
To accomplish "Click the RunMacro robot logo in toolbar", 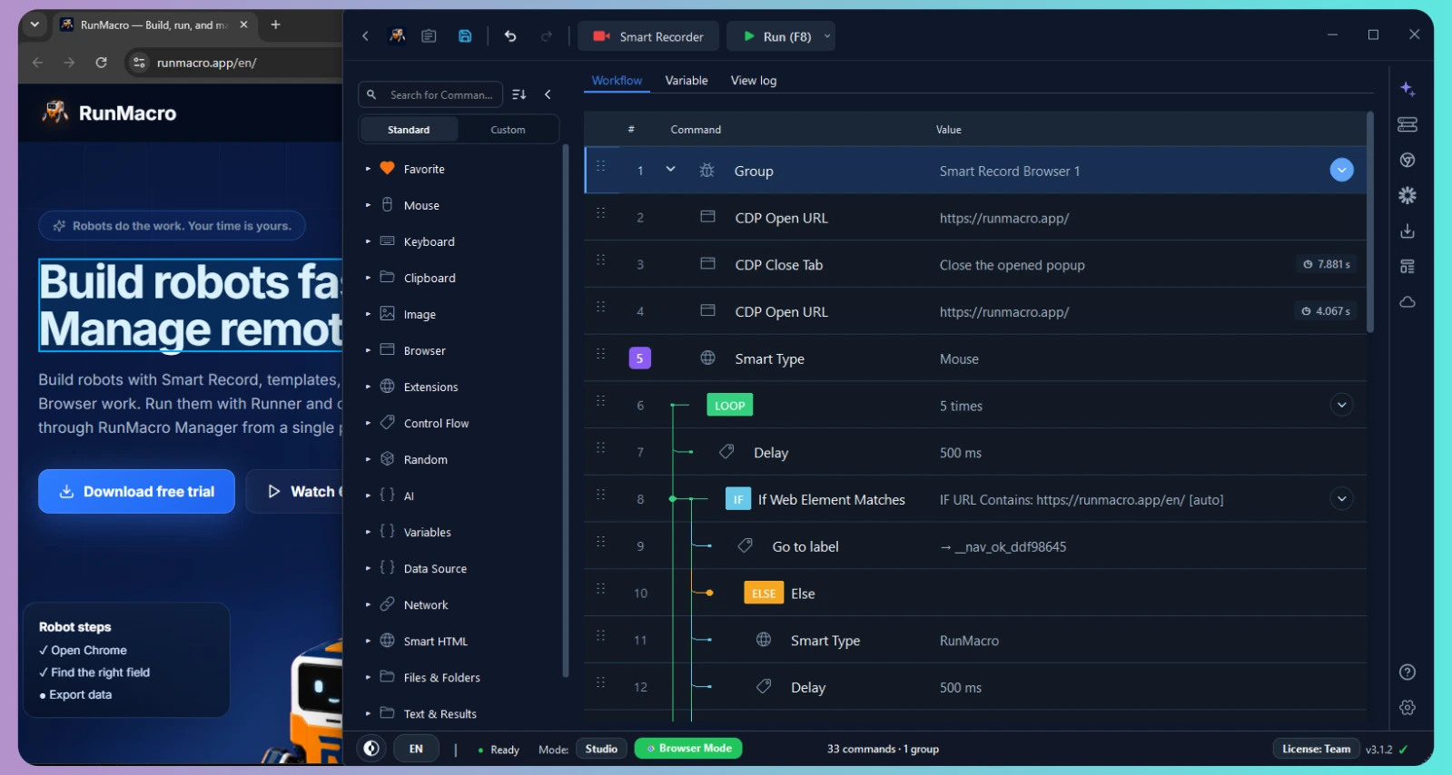I will [397, 36].
